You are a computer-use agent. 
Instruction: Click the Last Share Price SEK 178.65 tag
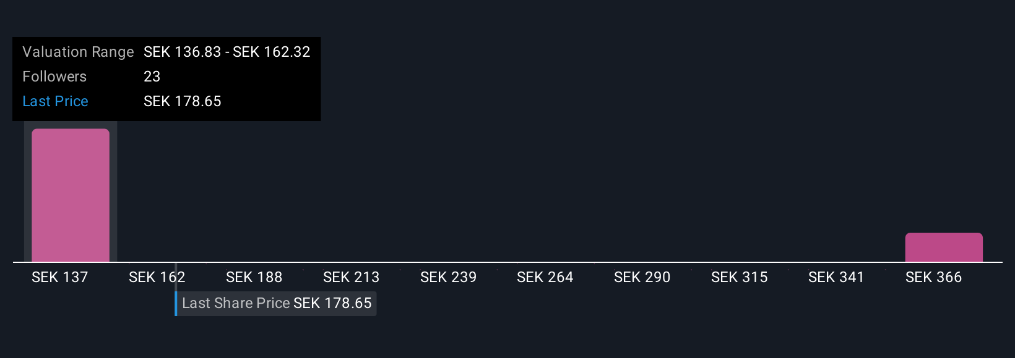coord(277,303)
